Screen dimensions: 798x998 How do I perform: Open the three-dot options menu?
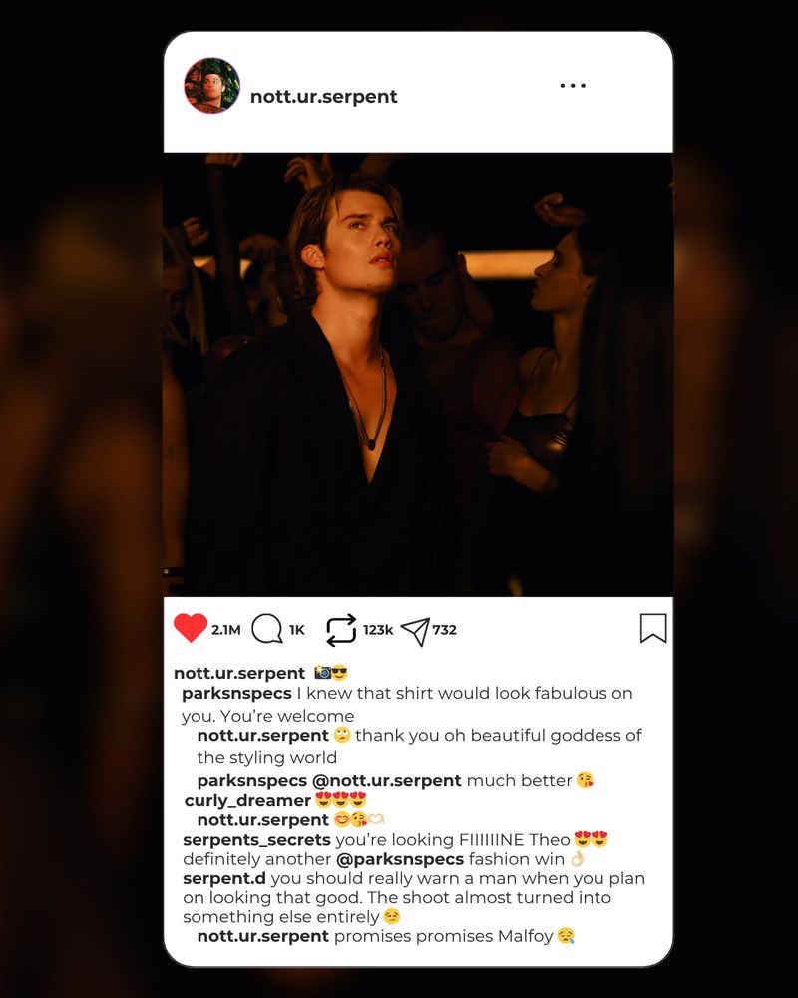pyautogui.click(x=573, y=85)
